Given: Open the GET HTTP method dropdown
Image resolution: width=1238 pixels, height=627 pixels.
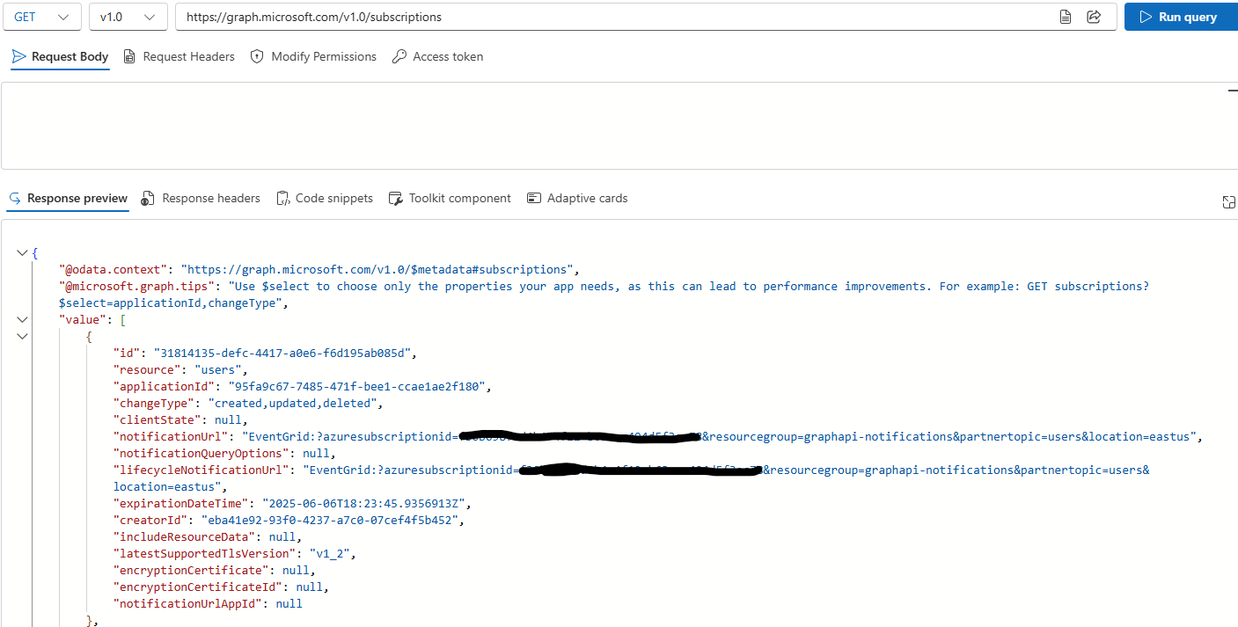Looking at the screenshot, I should [42, 17].
